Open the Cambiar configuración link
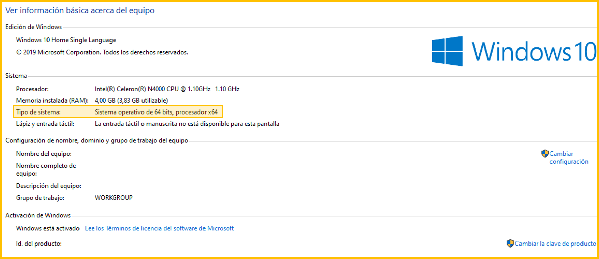 tap(568, 158)
